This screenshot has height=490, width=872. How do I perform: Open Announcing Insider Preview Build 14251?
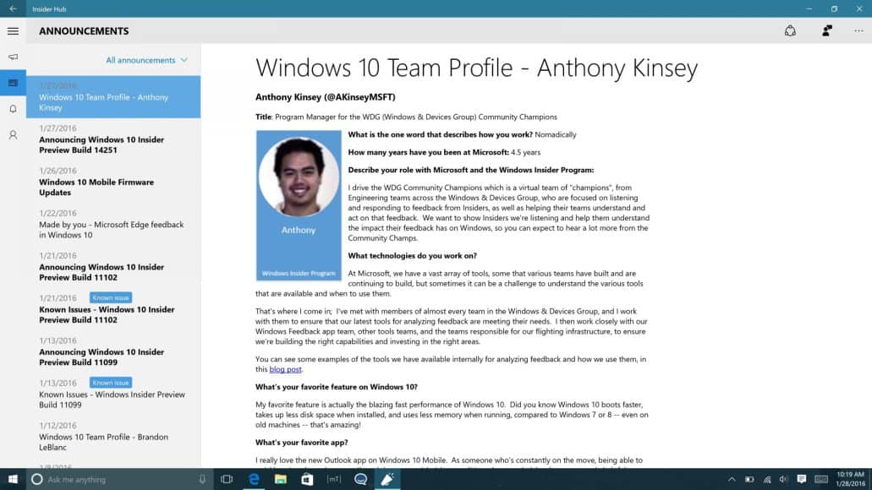click(113, 139)
